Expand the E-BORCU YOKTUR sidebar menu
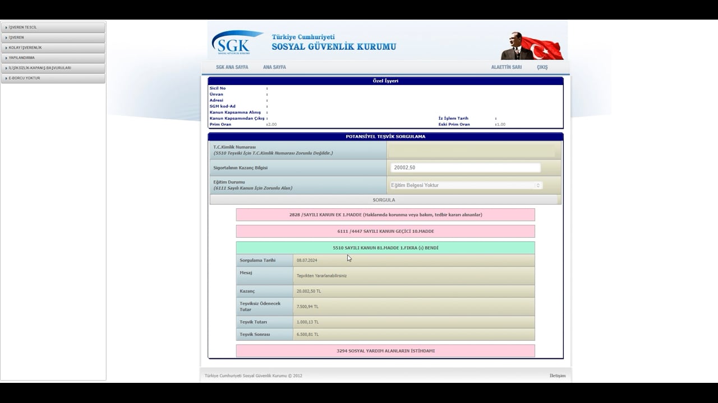Screen dimensions: 718x403 [x=53, y=78]
